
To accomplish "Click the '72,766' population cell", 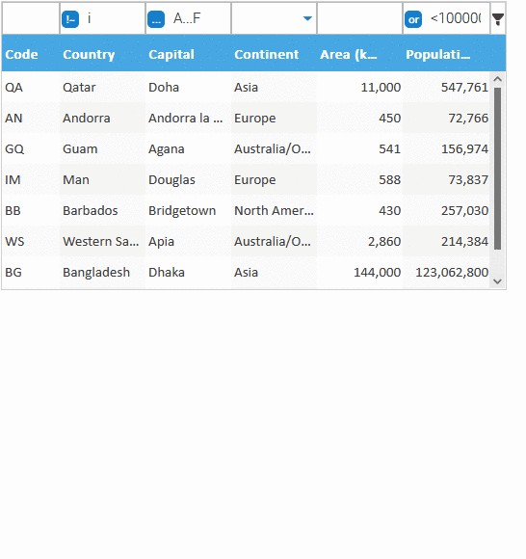I will click(x=446, y=118).
